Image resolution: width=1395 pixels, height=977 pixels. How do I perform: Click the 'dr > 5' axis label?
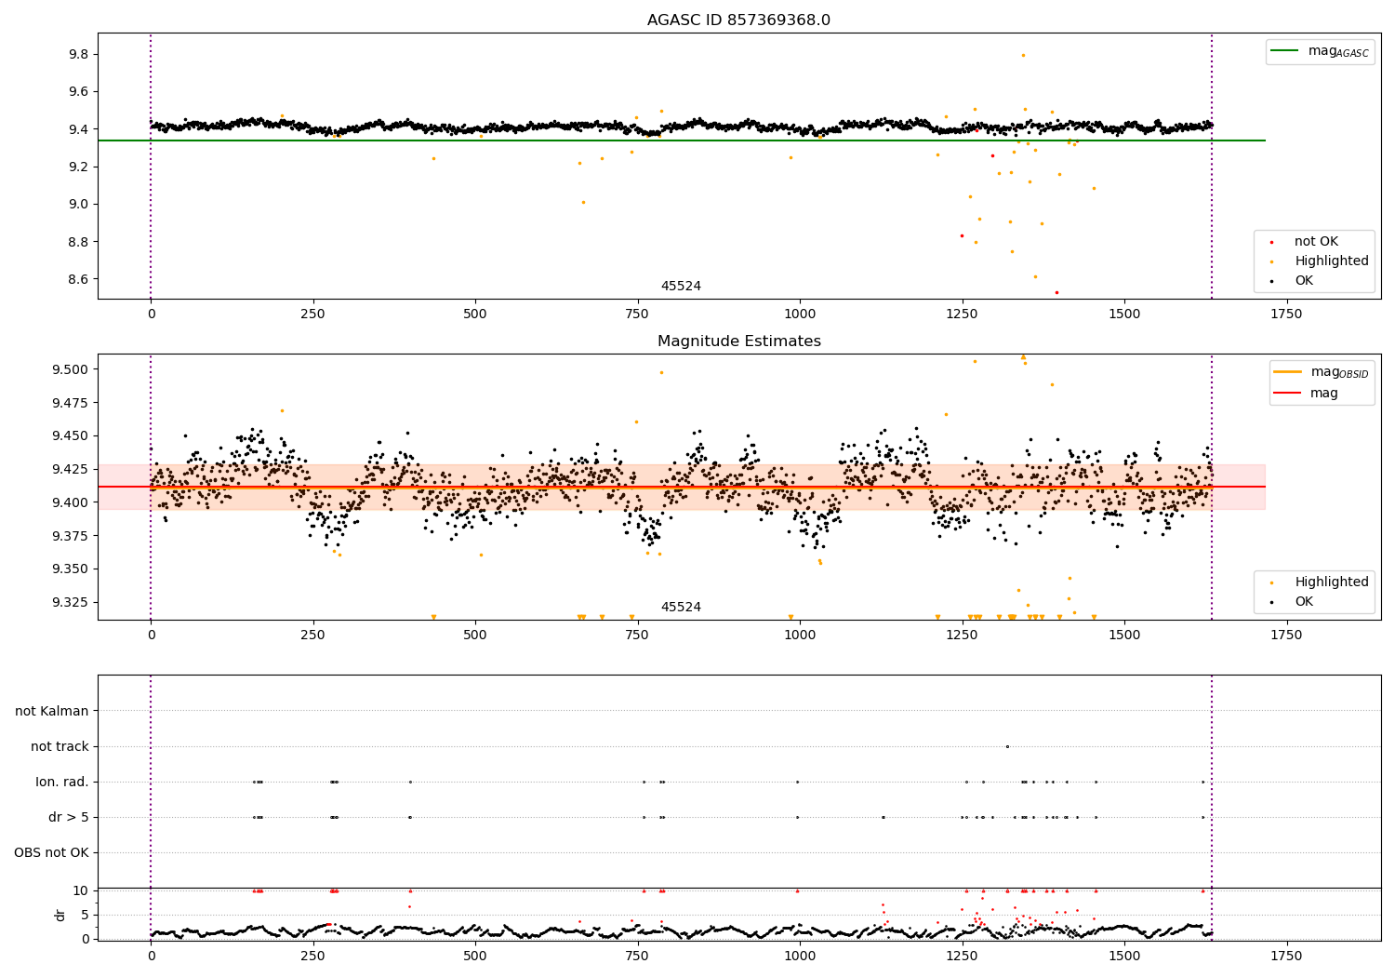coord(69,817)
